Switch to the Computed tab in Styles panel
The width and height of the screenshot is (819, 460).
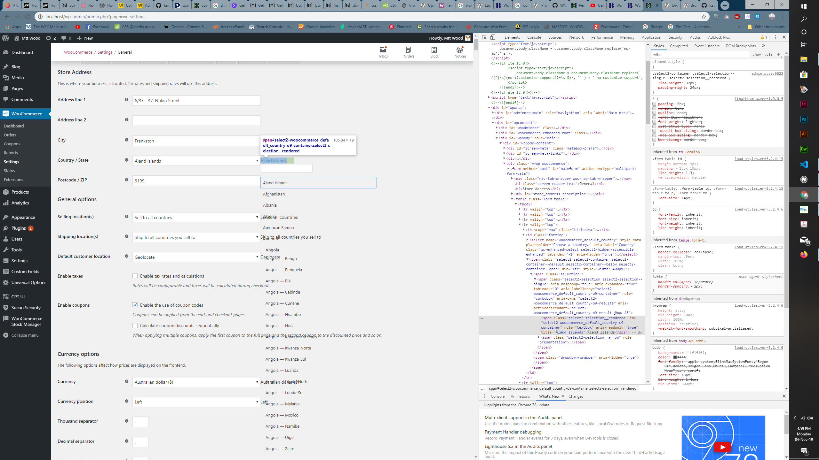[679, 46]
